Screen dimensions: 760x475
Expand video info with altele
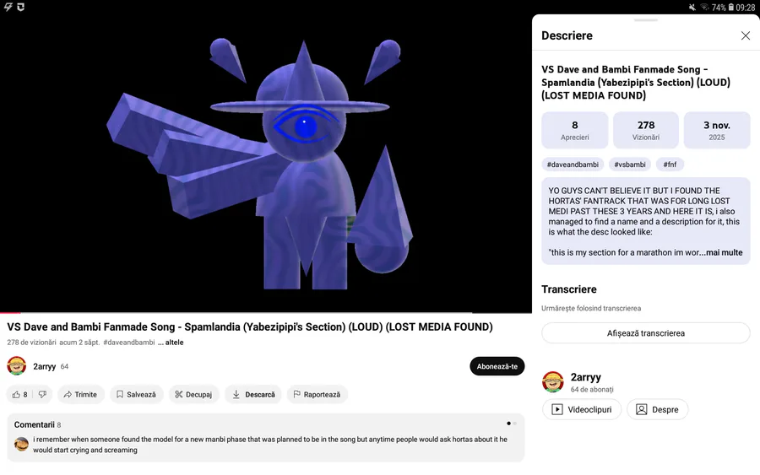coord(171,343)
